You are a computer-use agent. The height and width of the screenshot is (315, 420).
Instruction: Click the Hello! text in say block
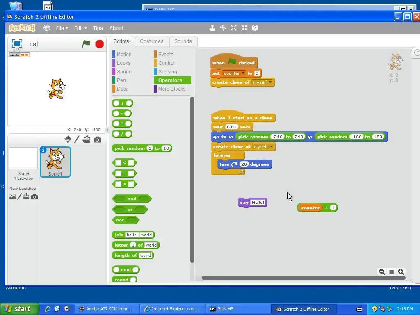coord(258,203)
